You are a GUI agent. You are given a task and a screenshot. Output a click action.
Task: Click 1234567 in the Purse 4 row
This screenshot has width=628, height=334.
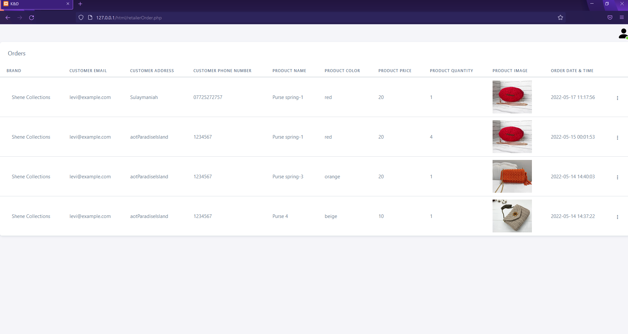[203, 216]
